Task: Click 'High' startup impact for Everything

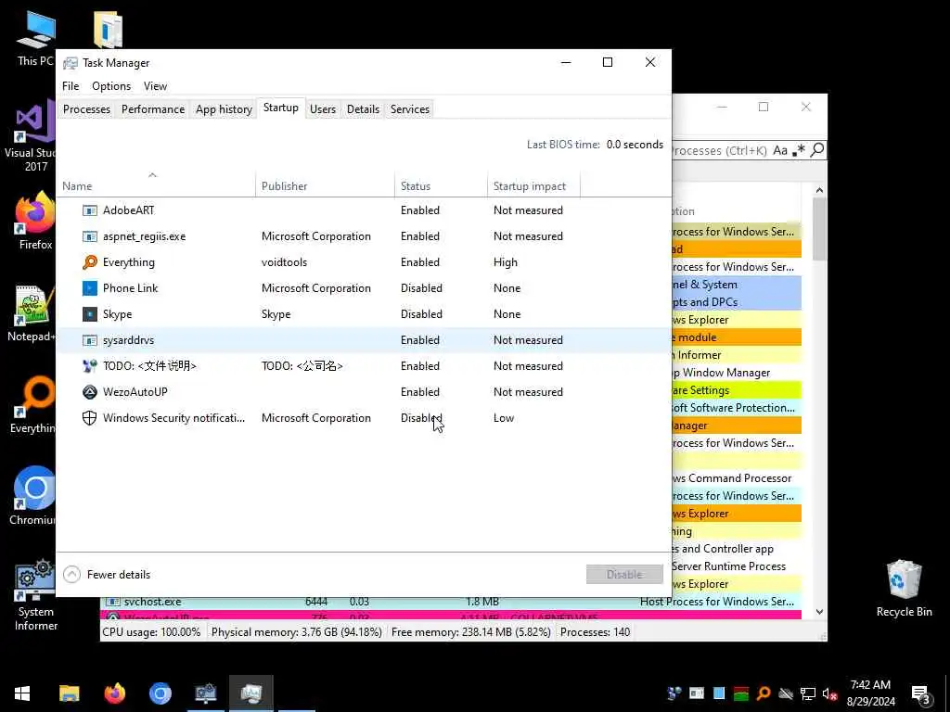Action: [506, 262]
